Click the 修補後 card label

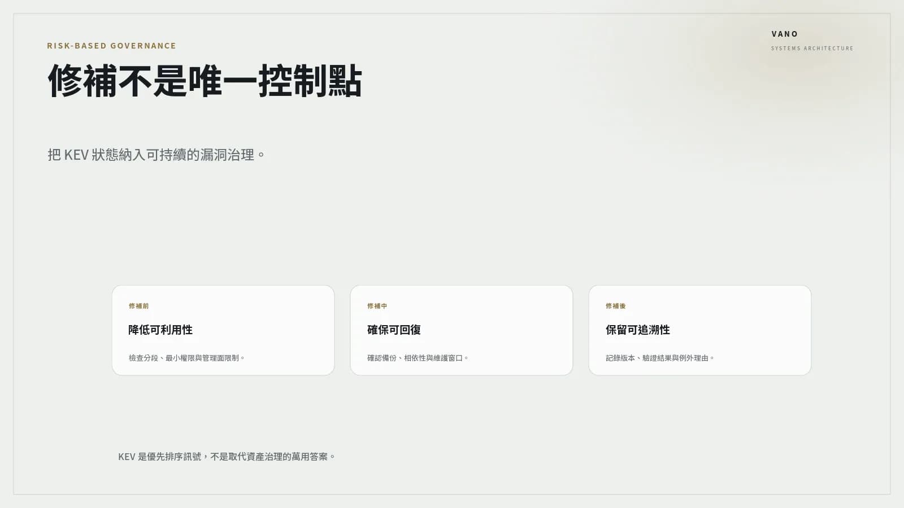616,306
